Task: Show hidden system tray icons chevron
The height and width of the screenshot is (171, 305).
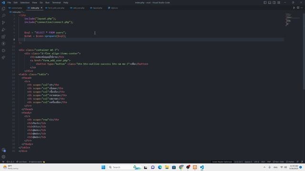Action: 264,167
